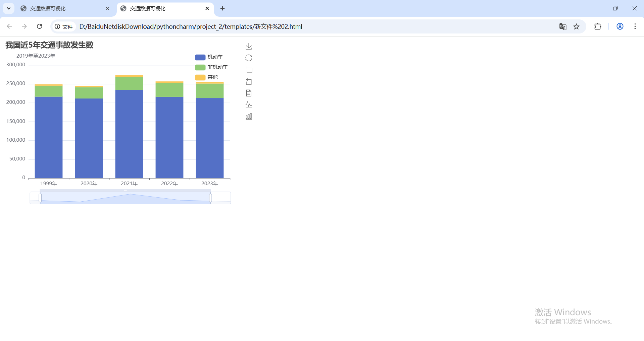Click the data zoom selected range area
The height and width of the screenshot is (341, 644).
(x=125, y=198)
